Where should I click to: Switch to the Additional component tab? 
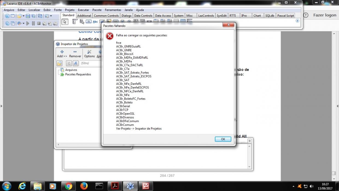tap(84, 16)
